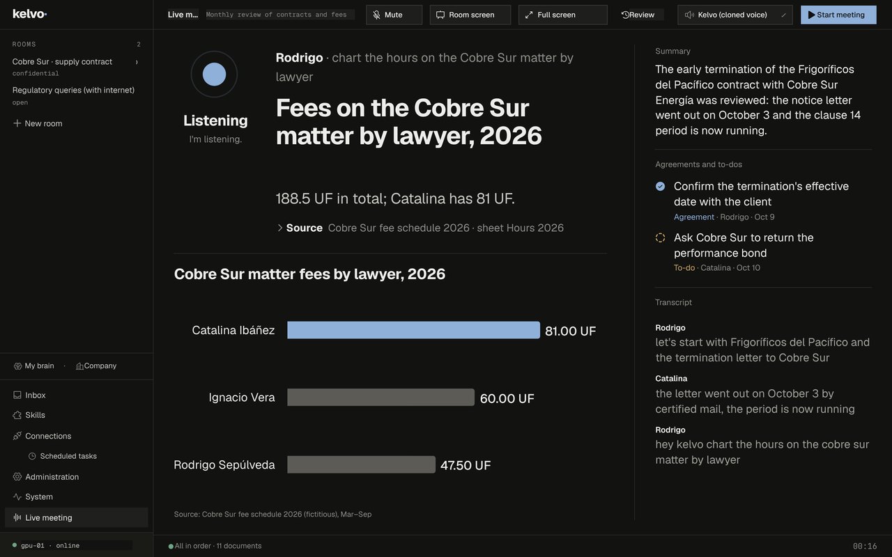892x557 pixels.
Task: Click the New room plus icon
Action: pyautogui.click(x=17, y=123)
